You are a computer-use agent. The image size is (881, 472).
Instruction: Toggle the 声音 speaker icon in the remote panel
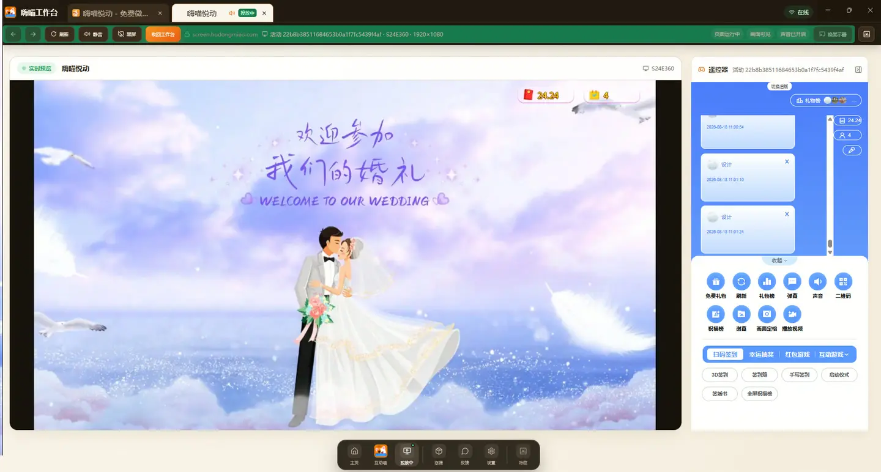point(817,281)
